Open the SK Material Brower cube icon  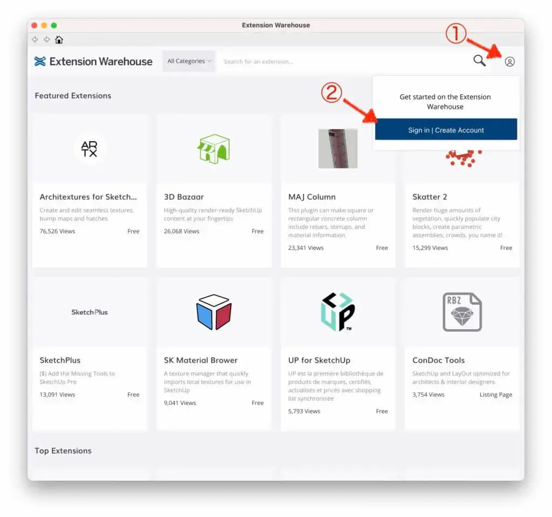coord(213,312)
